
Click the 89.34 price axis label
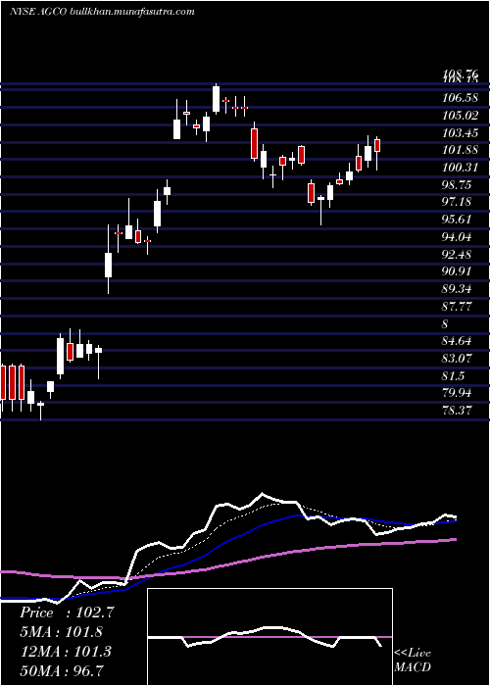click(457, 289)
